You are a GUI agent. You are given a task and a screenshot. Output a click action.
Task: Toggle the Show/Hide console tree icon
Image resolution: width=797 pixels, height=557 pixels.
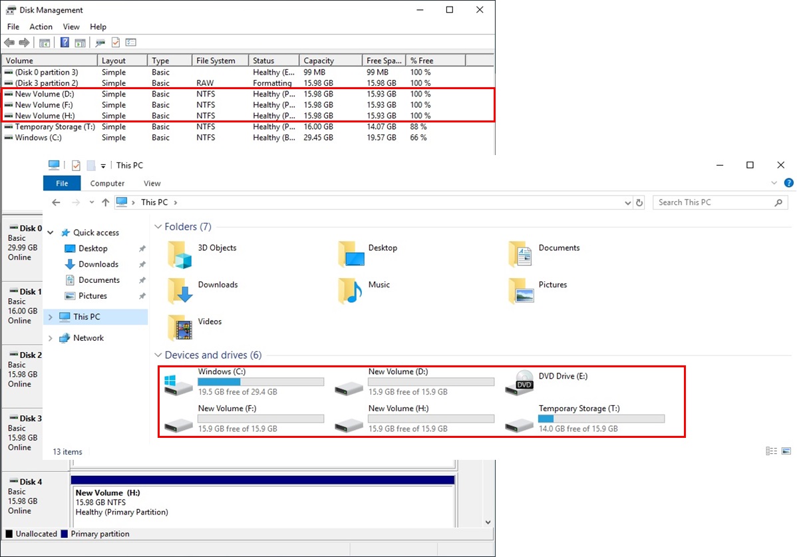45,42
